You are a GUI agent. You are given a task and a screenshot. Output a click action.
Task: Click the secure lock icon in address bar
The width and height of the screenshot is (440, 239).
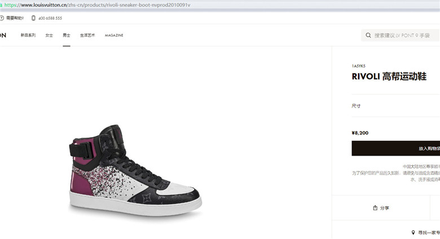pyautogui.click(x=1, y=5)
